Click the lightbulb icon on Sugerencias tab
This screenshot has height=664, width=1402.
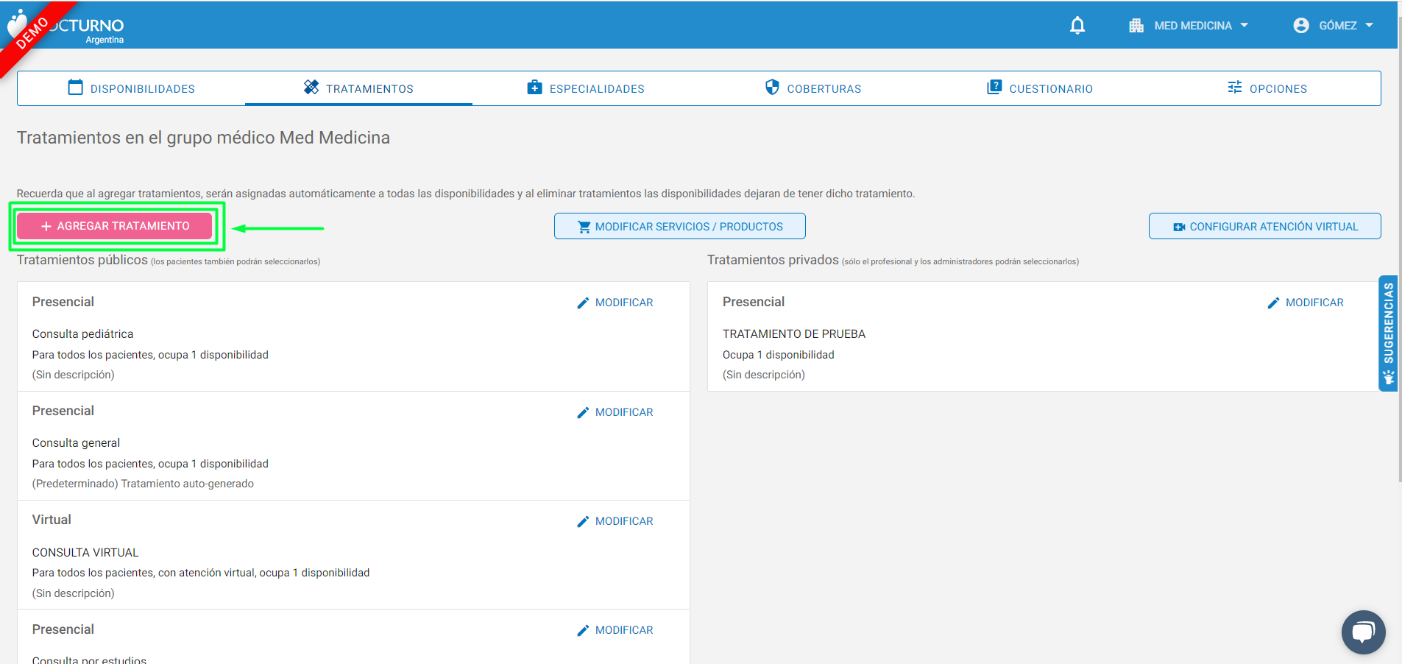coord(1388,378)
